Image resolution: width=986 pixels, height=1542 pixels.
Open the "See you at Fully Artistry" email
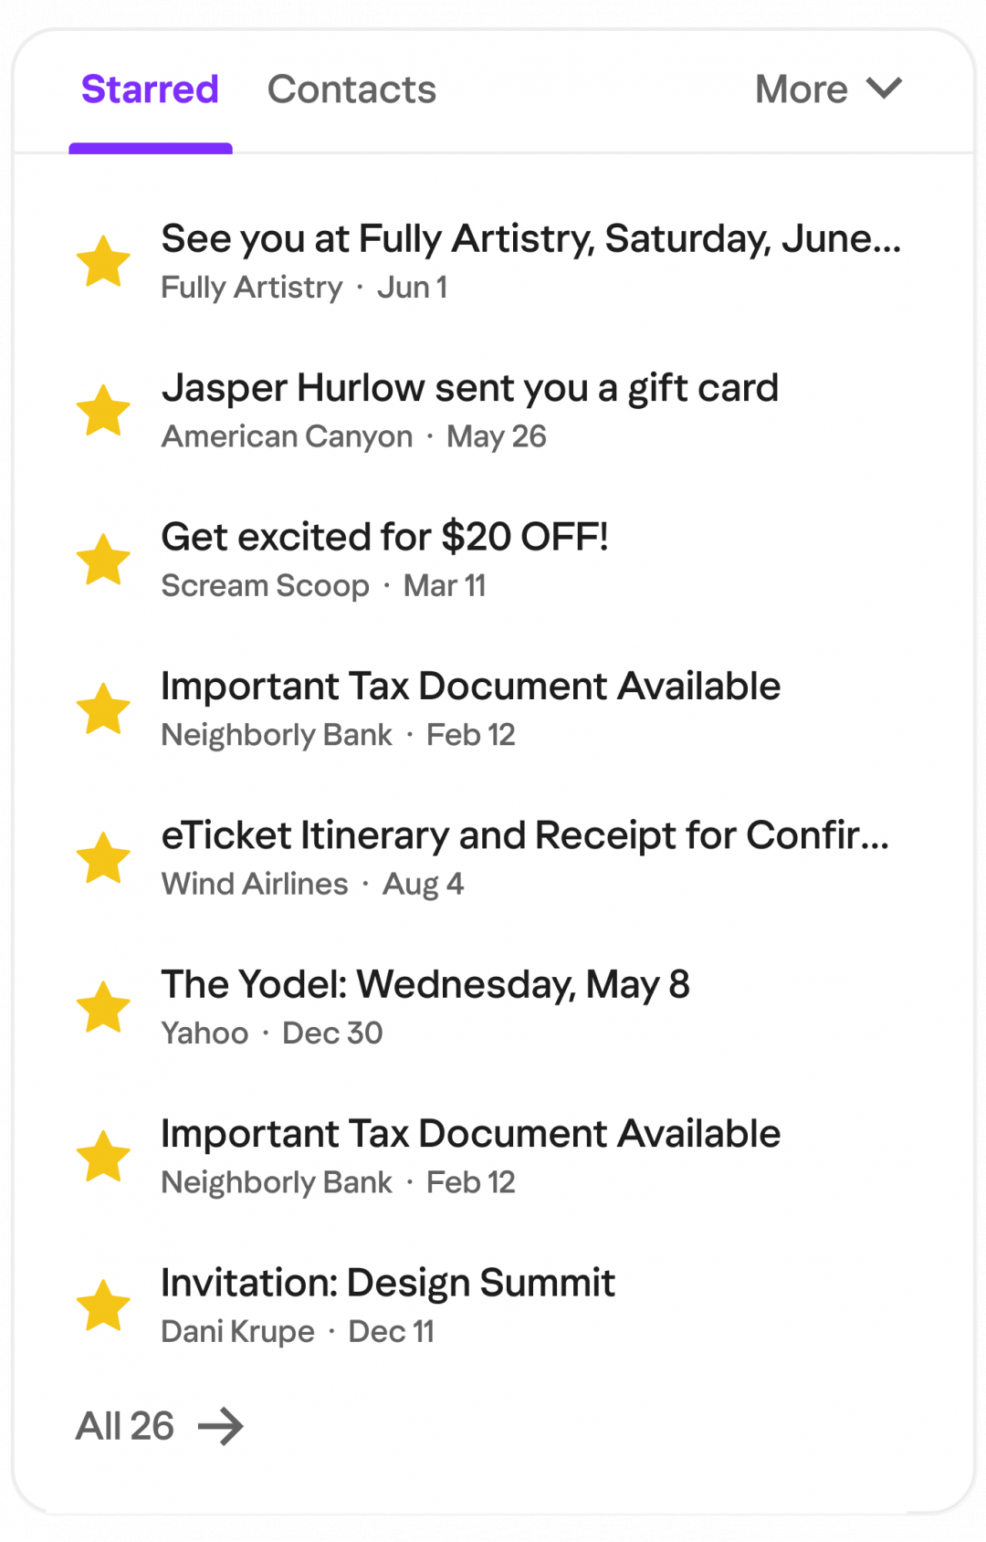coord(530,239)
